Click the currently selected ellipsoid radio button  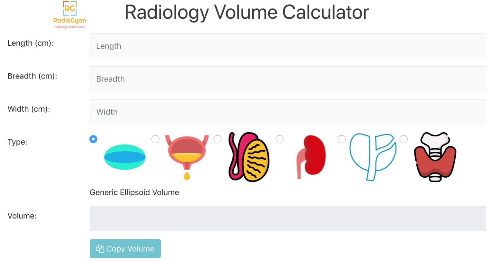(x=93, y=139)
